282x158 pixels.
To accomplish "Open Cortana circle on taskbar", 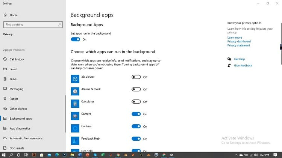I will point(18,155).
